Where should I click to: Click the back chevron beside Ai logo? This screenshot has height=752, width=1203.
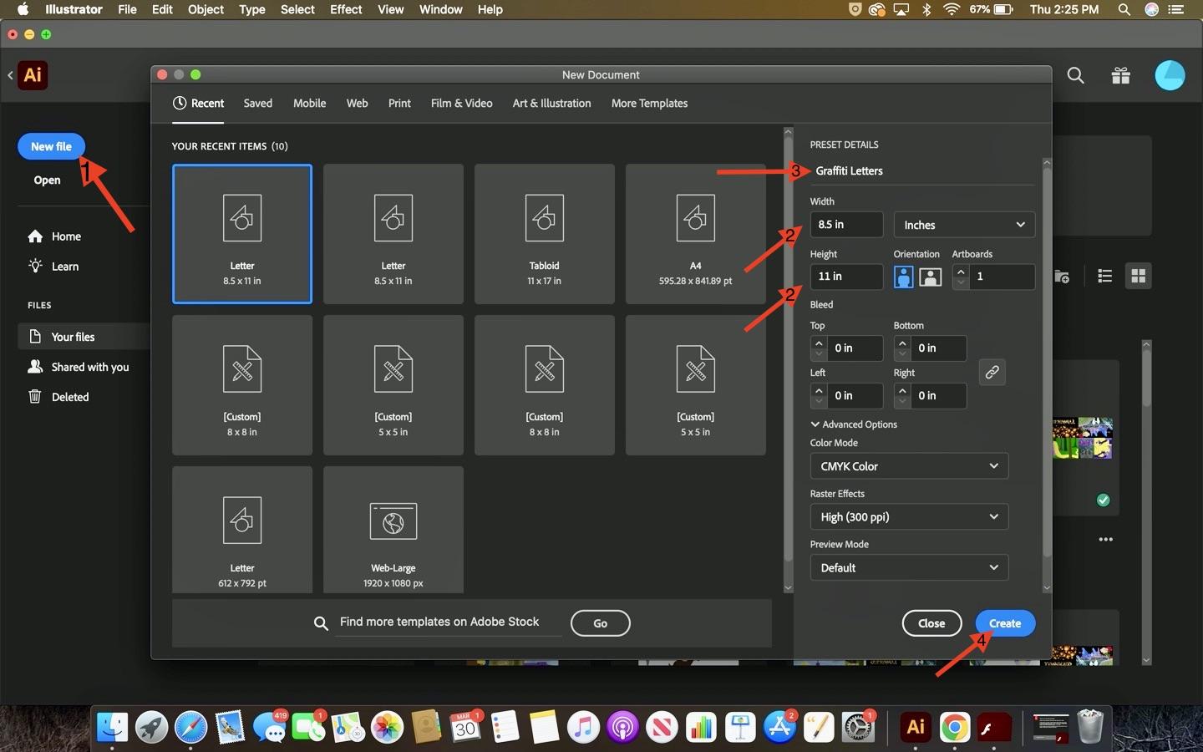pos(10,75)
